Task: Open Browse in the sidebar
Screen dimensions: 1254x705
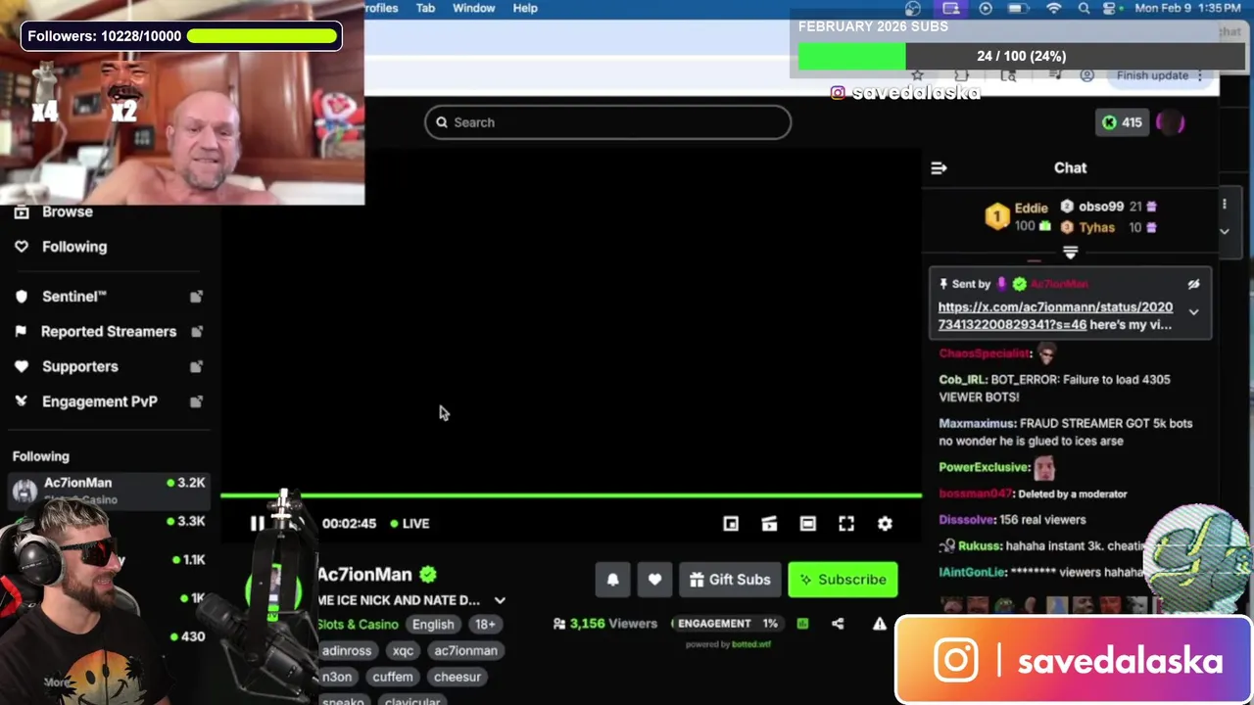Action: click(x=68, y=211)
